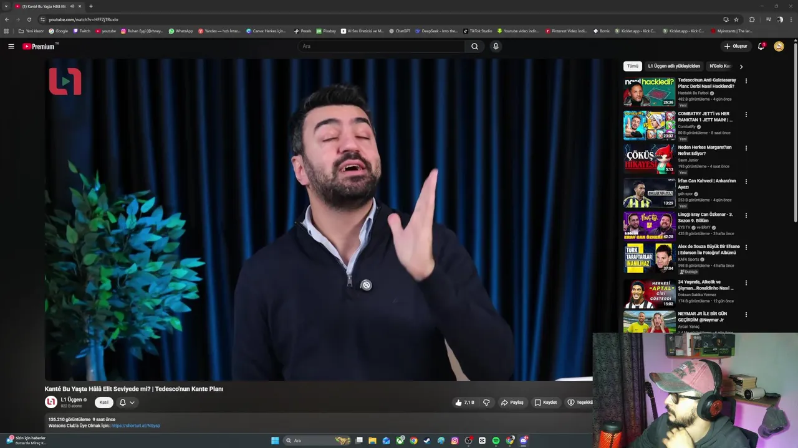Open L1 Üçgen channel name link
This screenshot has width=798, height=448.
pyautogui.click(x=72, y=399)
